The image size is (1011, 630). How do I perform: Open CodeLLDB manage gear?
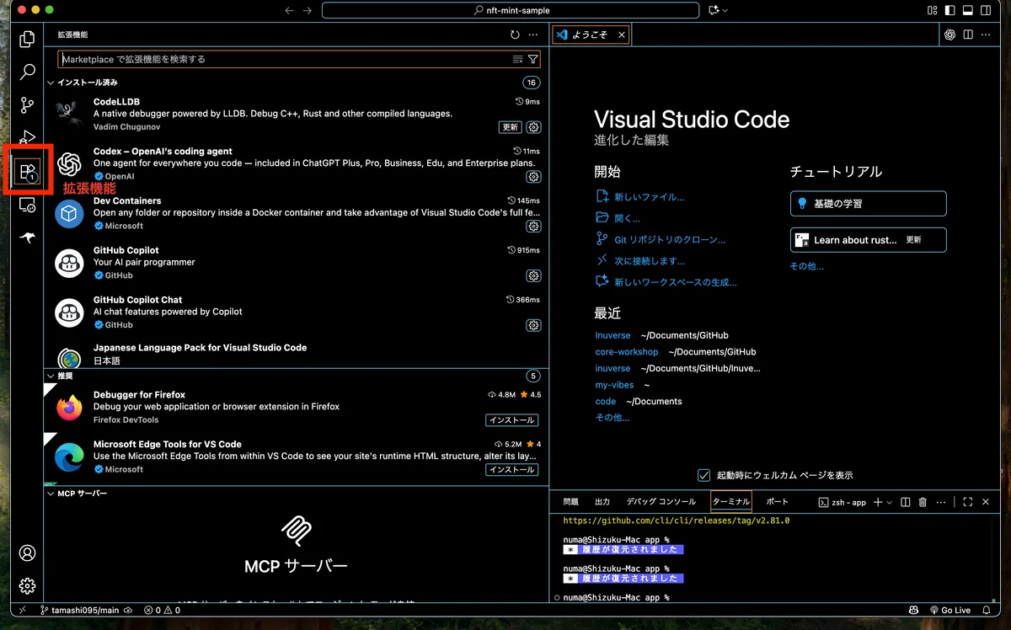[533, 127]
